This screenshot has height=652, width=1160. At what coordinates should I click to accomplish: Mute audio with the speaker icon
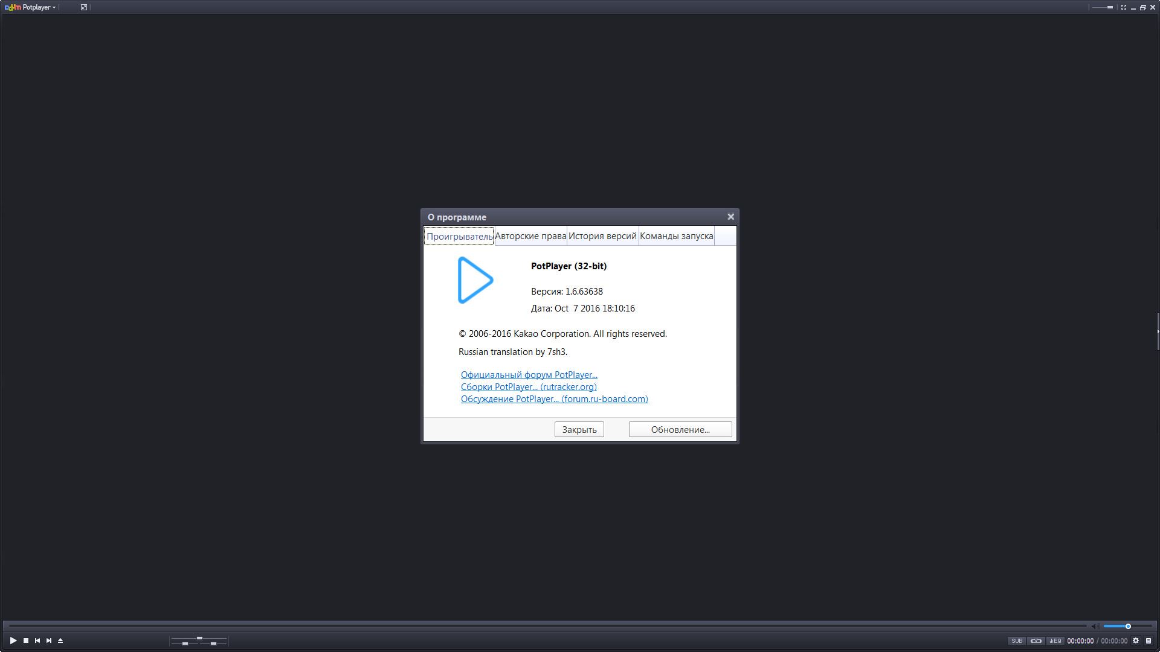coord(1094,627)
